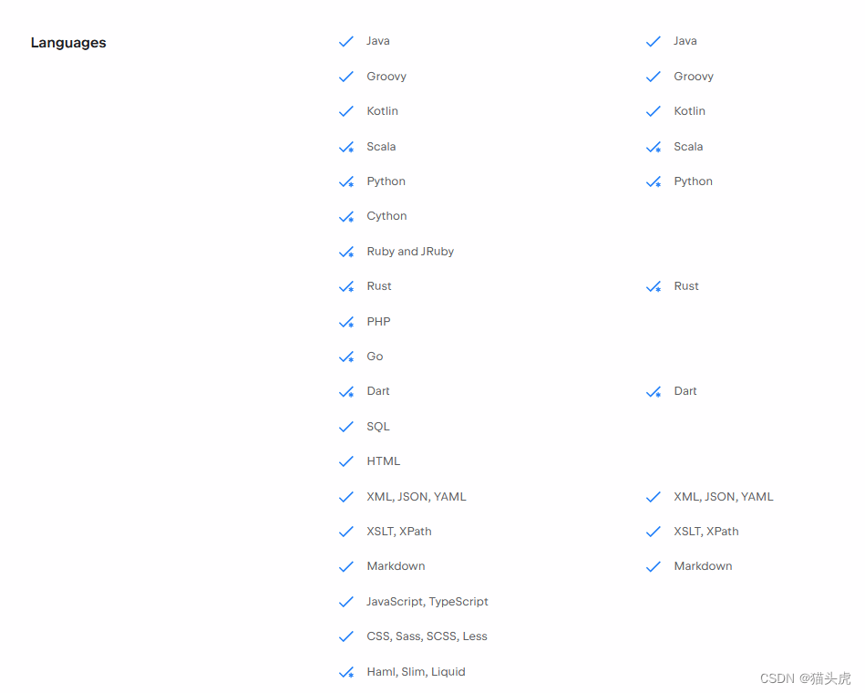
Task: Click the Rust text in the right column
Action: pos(686,286)
